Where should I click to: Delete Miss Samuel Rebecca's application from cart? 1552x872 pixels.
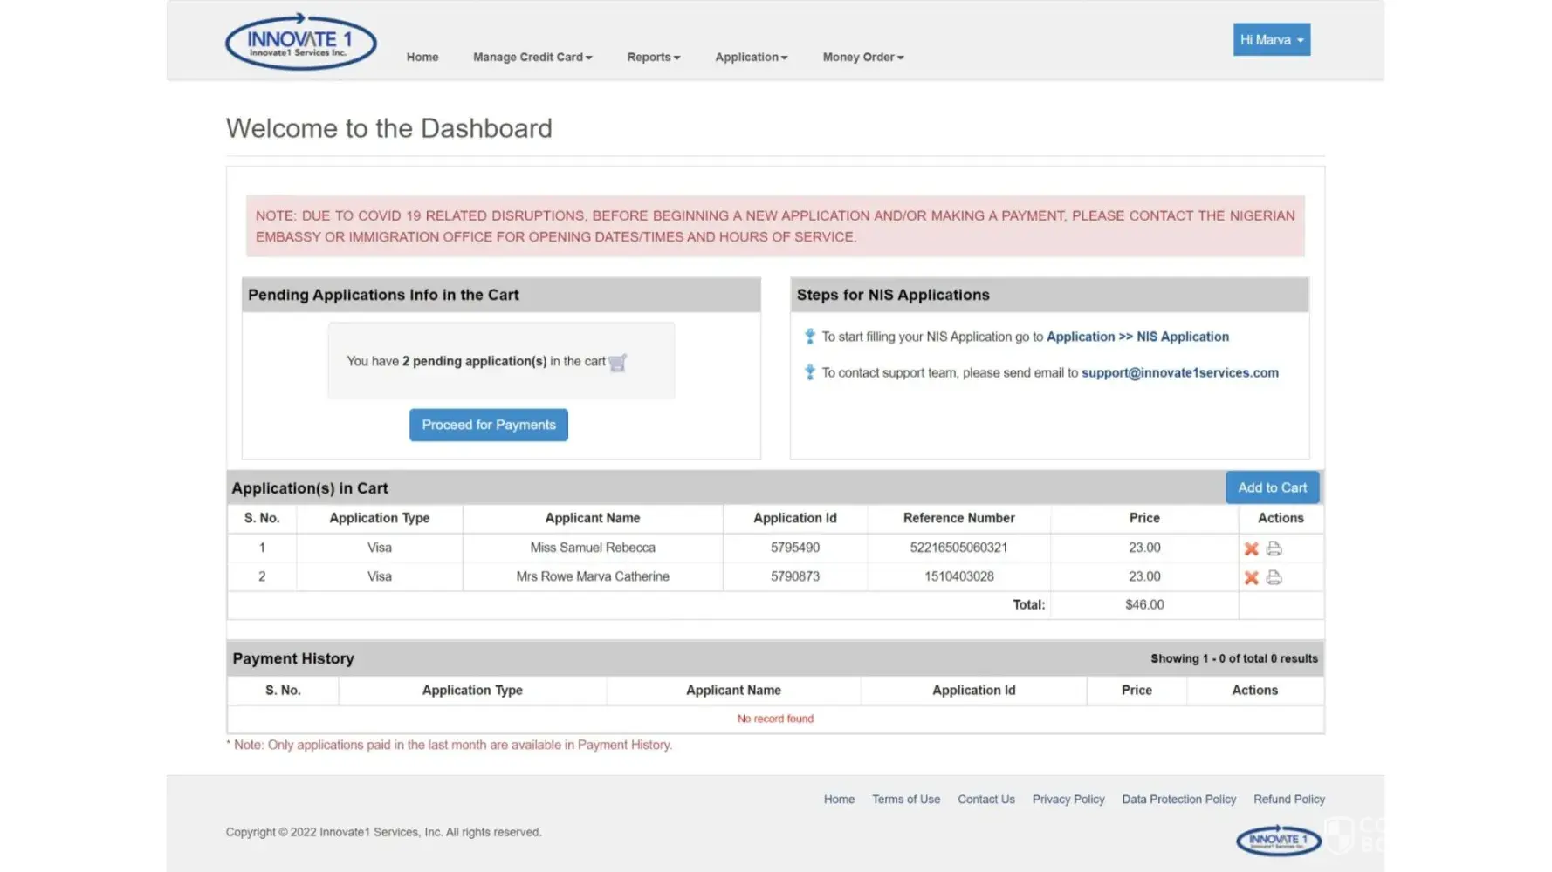[x=1251, y=548]
